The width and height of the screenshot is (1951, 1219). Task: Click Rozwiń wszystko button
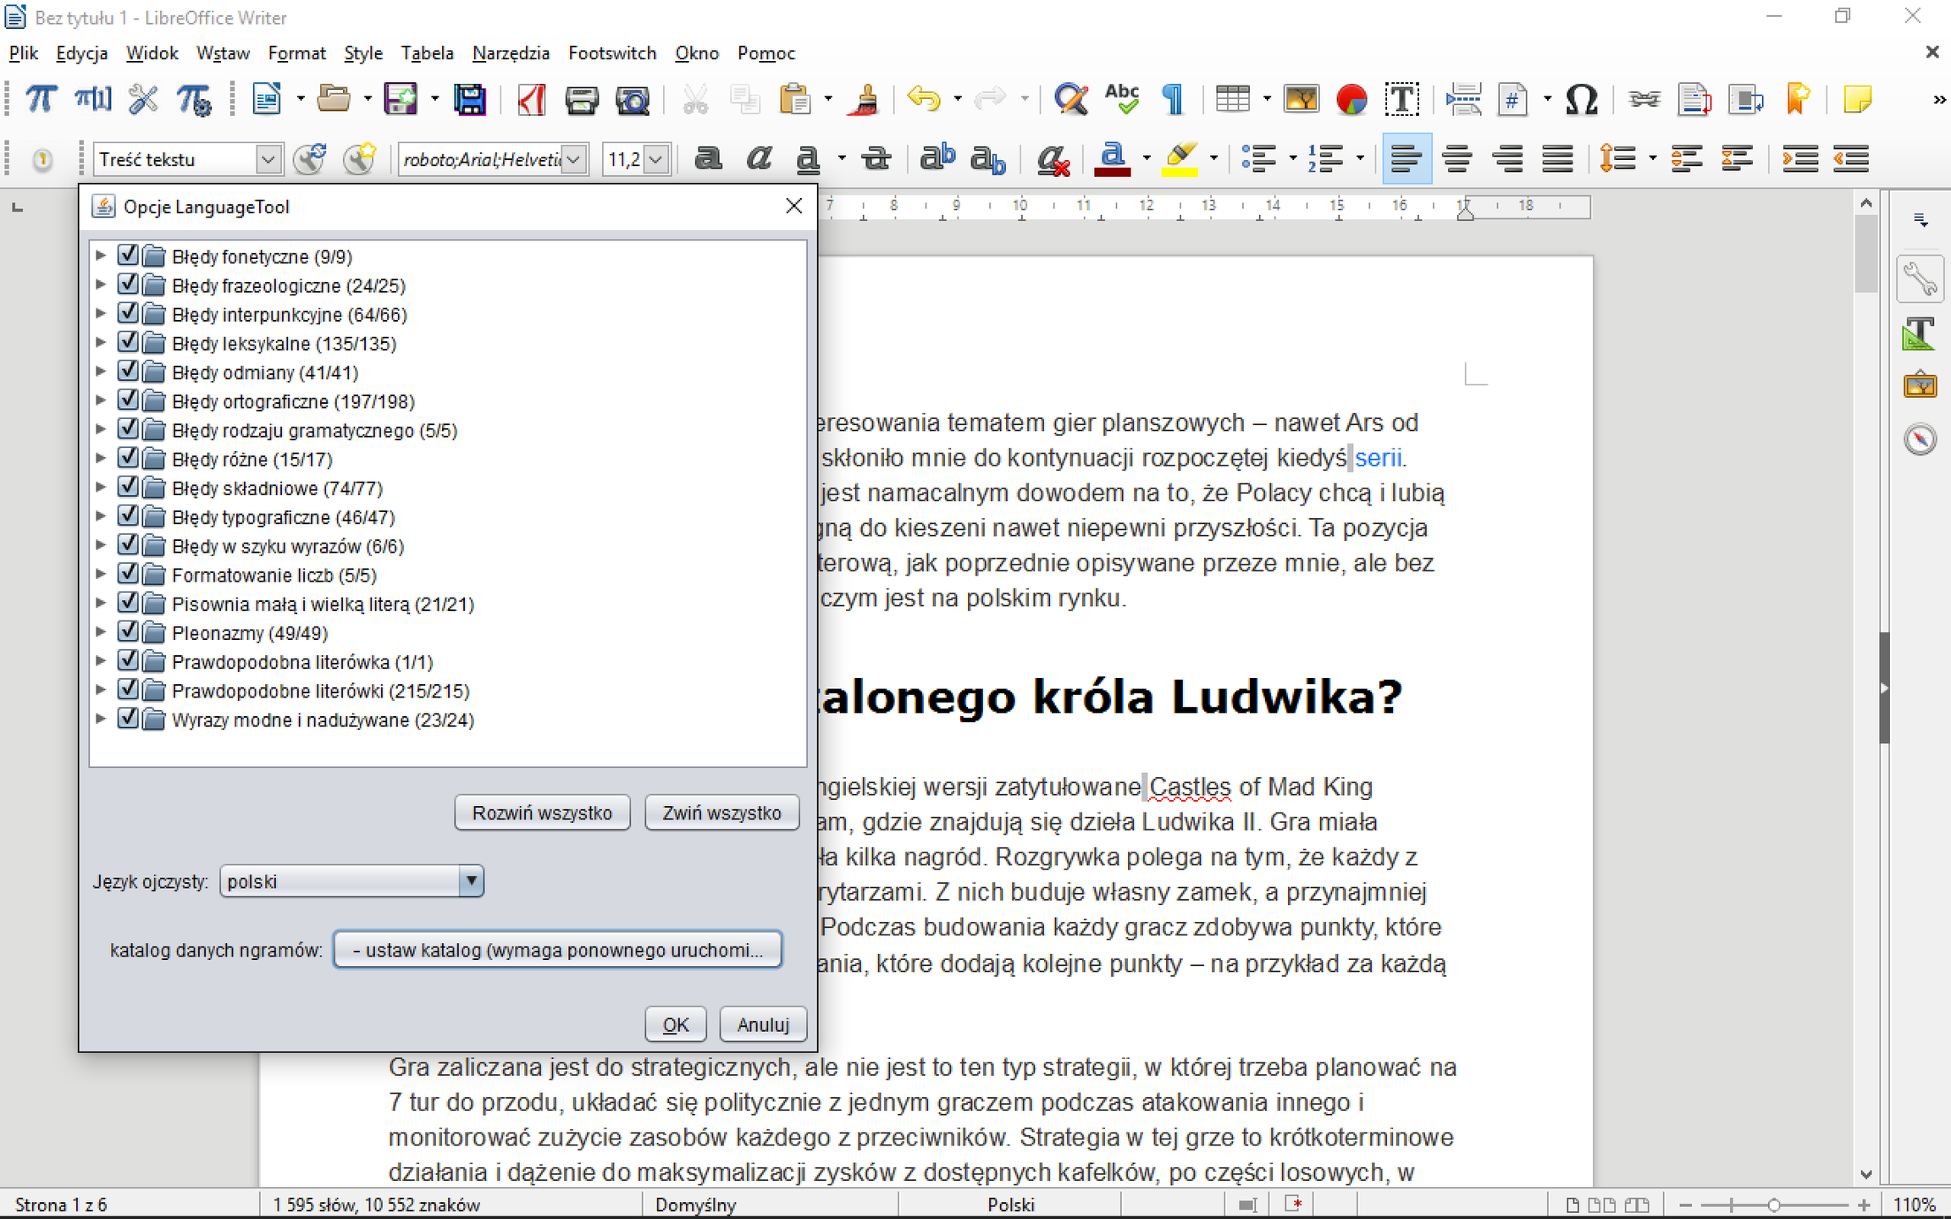pos(542,813)
